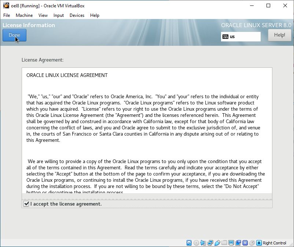This screenshot has width=294, height=247.
Task: Click the blue Done button
Action: 14,35
